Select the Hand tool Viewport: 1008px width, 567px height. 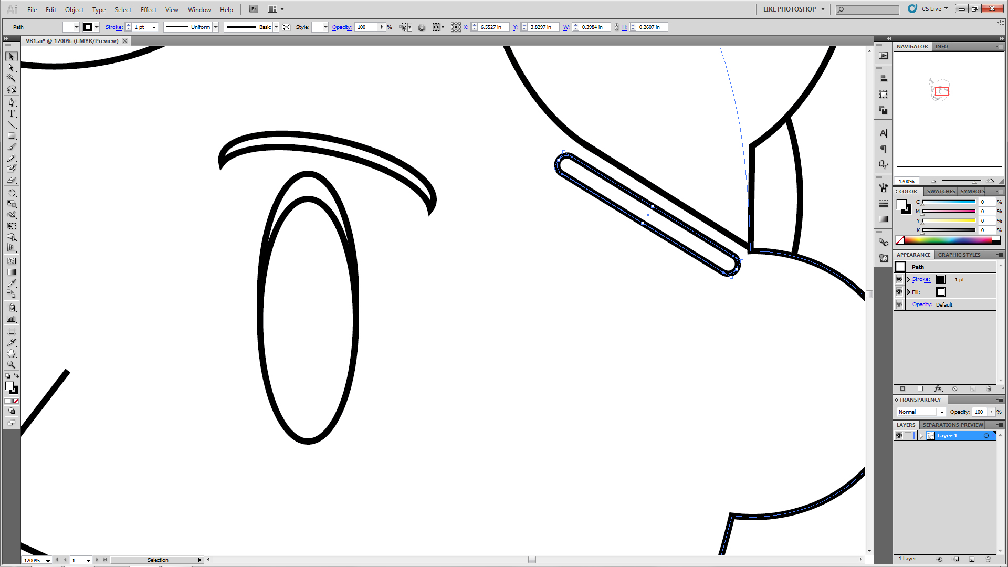tap(12, 353)
